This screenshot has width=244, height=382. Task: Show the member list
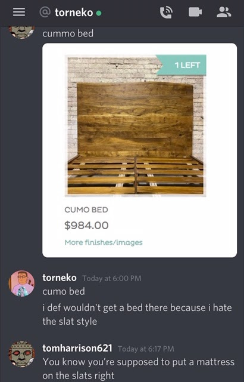(x=224, y=12)
